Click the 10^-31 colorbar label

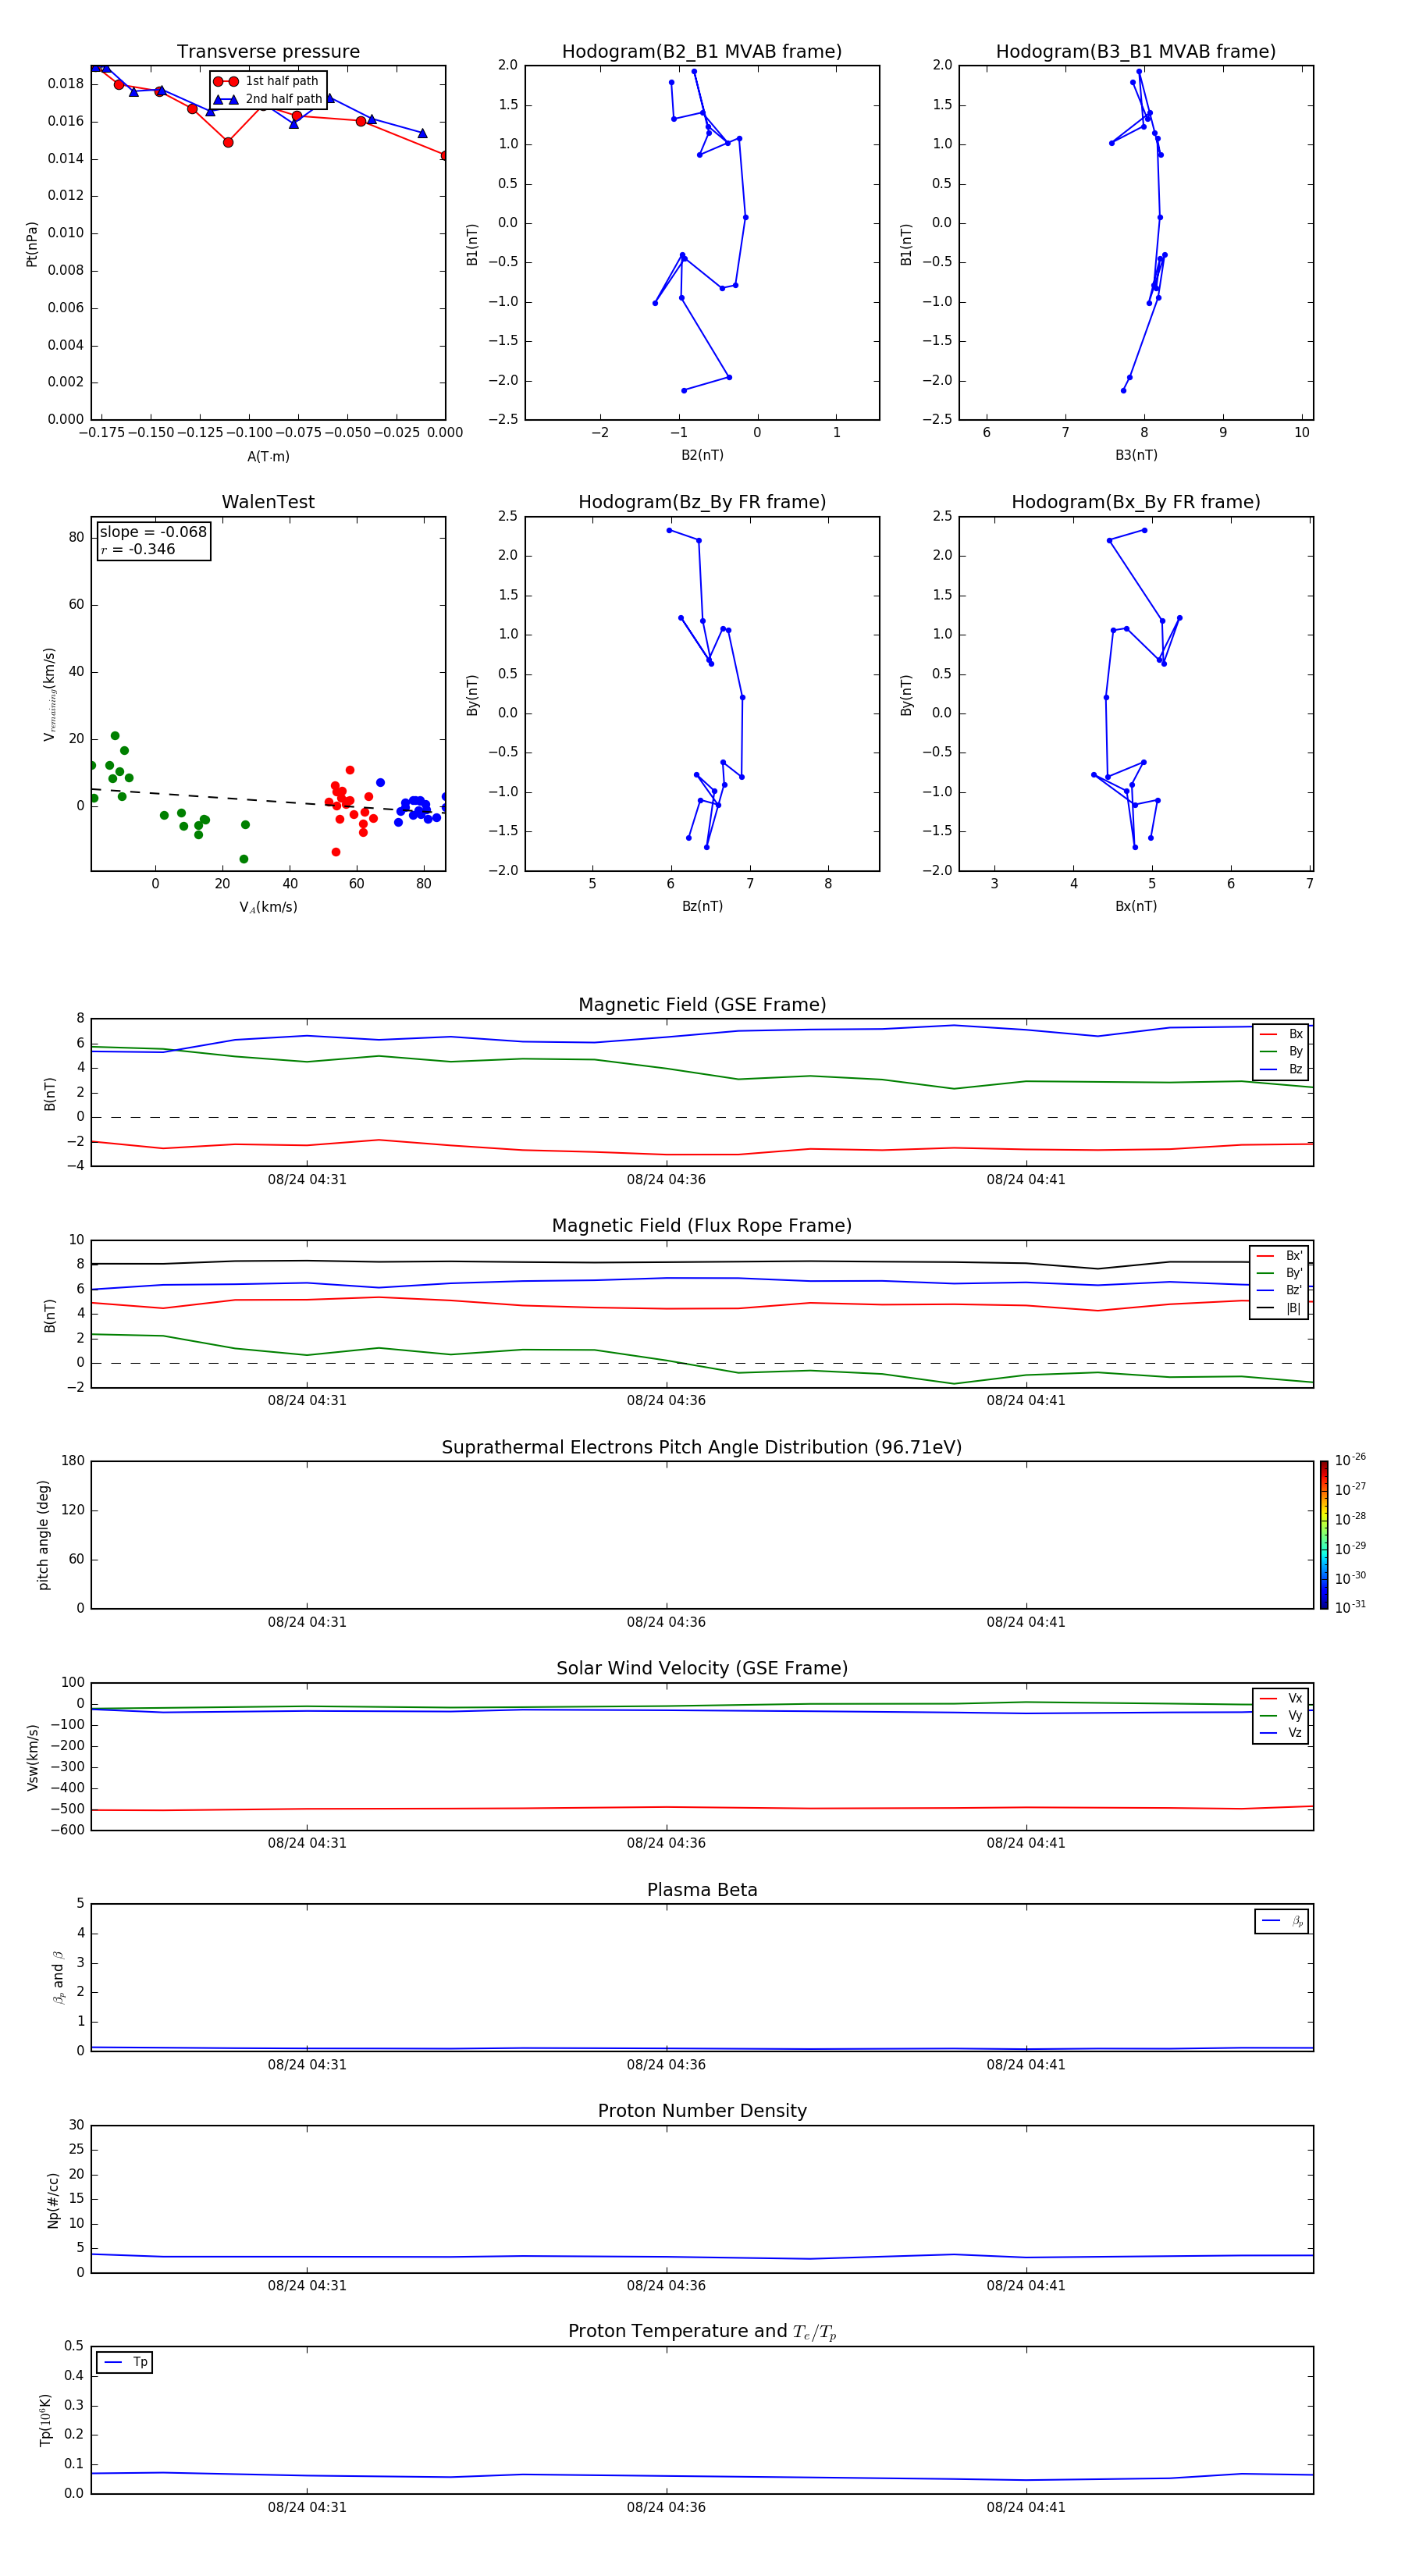click(1350, 1607)
